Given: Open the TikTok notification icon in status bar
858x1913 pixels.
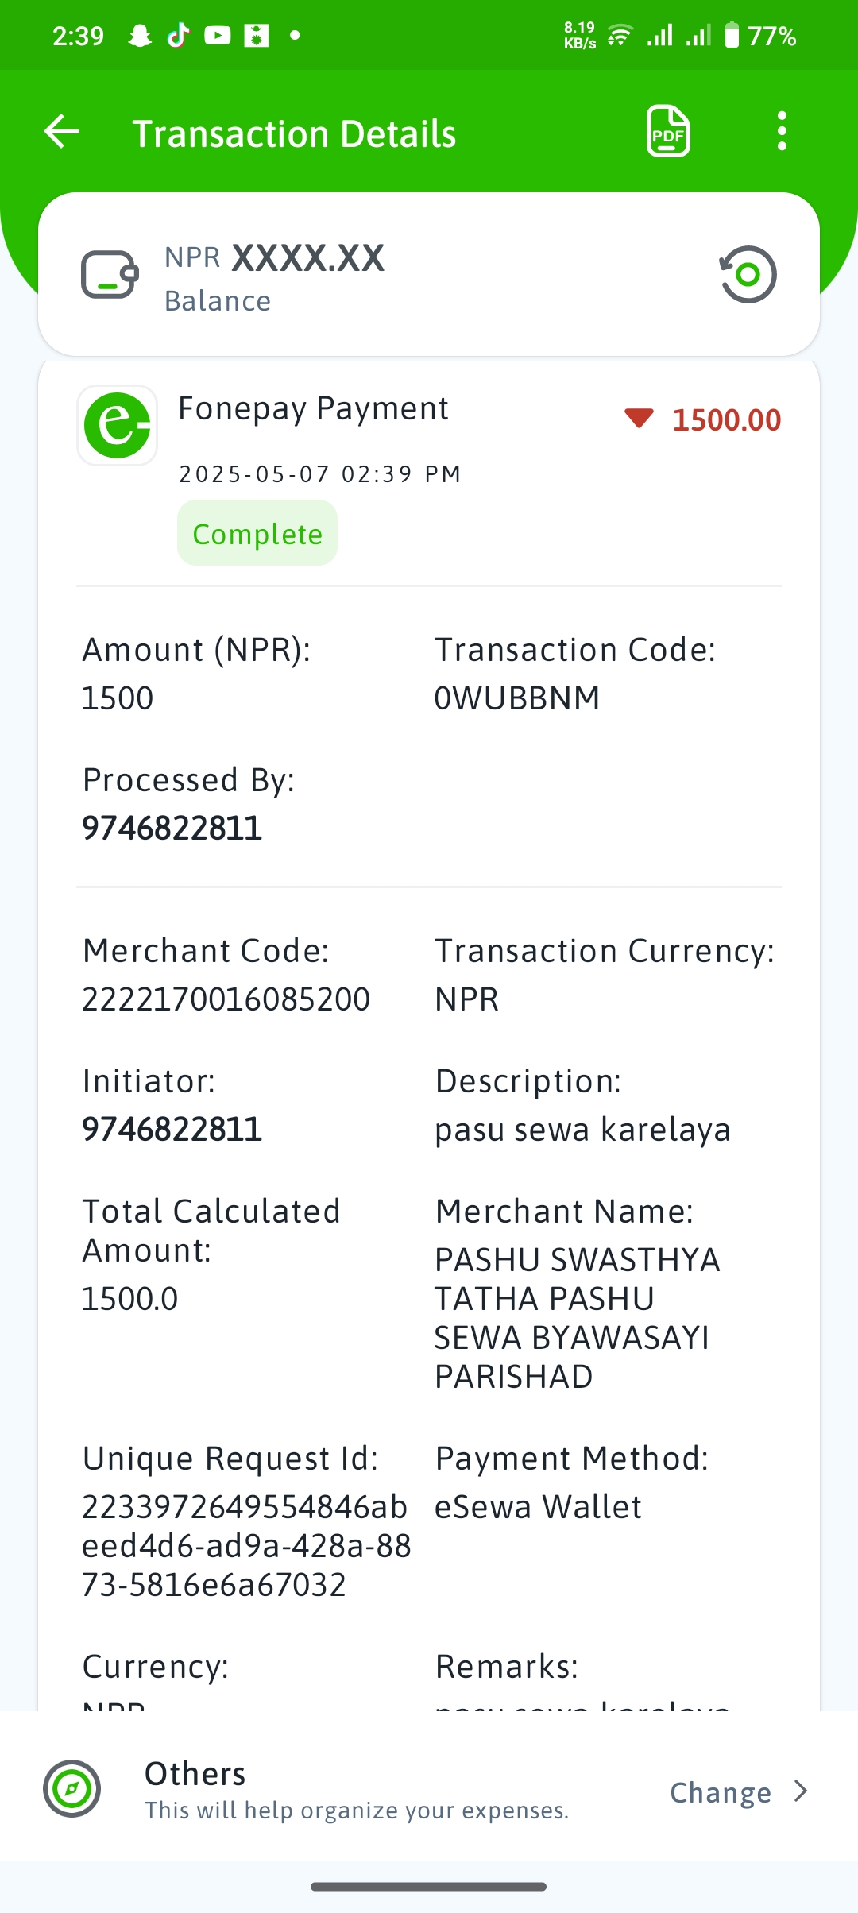Looking at the screenshot, I should pyautogui.click(x=179, y=36).
